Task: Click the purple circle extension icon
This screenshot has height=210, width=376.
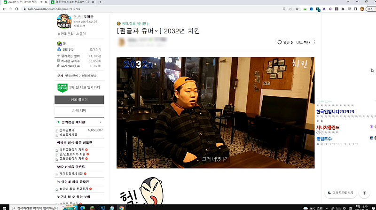Action: point(330,9)
